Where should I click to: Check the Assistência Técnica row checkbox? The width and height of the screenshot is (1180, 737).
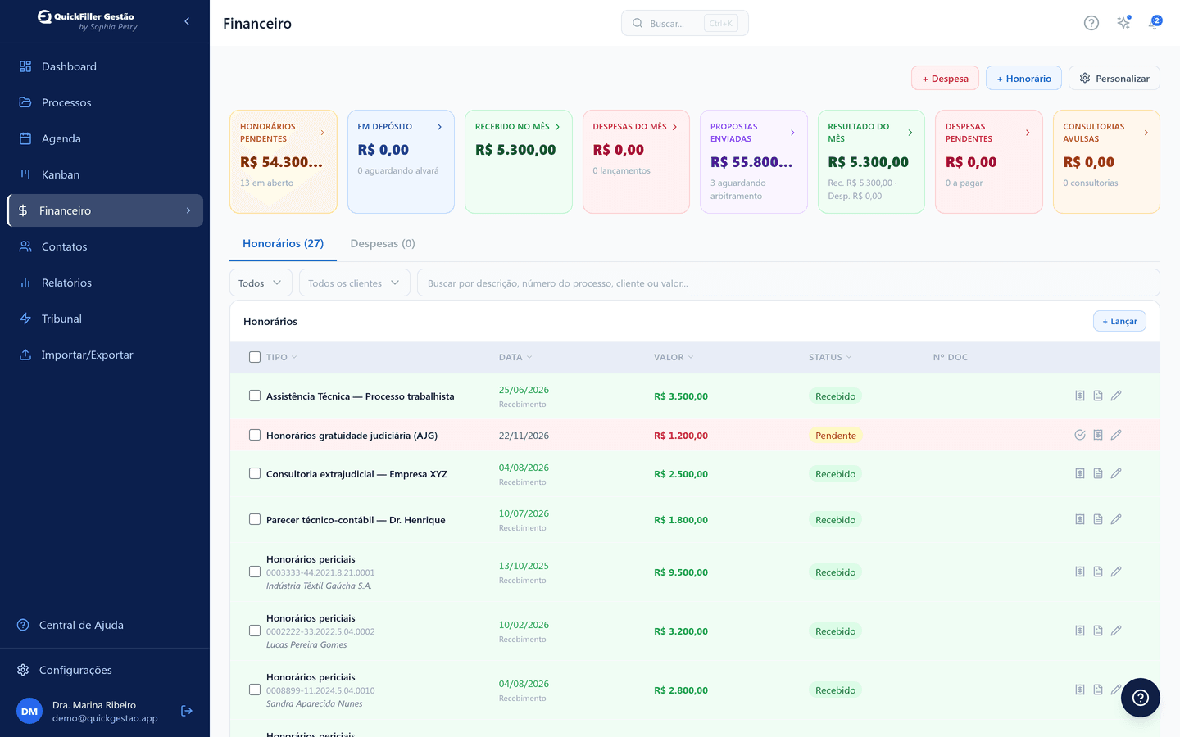tap(255, 396)
